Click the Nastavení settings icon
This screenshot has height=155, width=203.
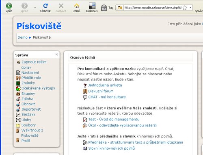coord(18,73)
